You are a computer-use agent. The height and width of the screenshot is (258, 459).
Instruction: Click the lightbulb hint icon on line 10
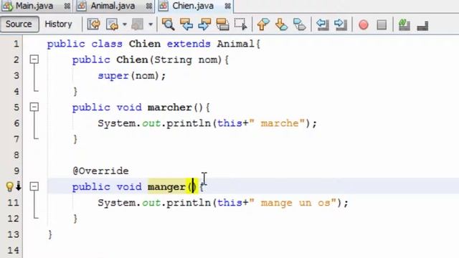coord(9,186)
